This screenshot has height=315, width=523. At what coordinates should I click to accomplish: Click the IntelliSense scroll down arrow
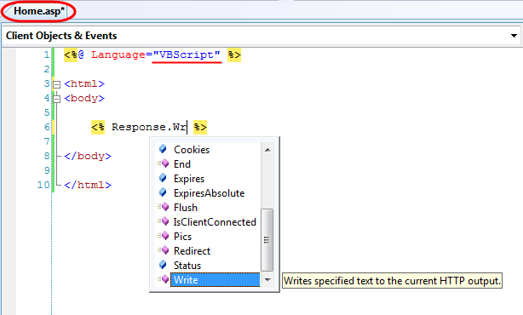point(267,280)
